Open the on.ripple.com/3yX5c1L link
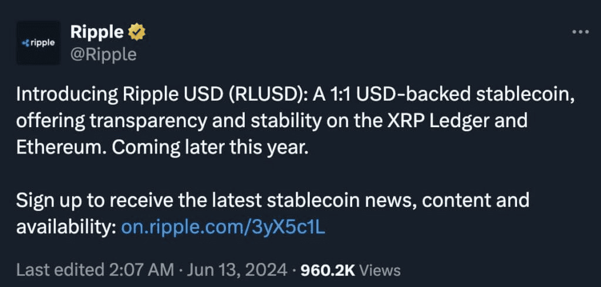601x287 pixels. click(222, 227)
